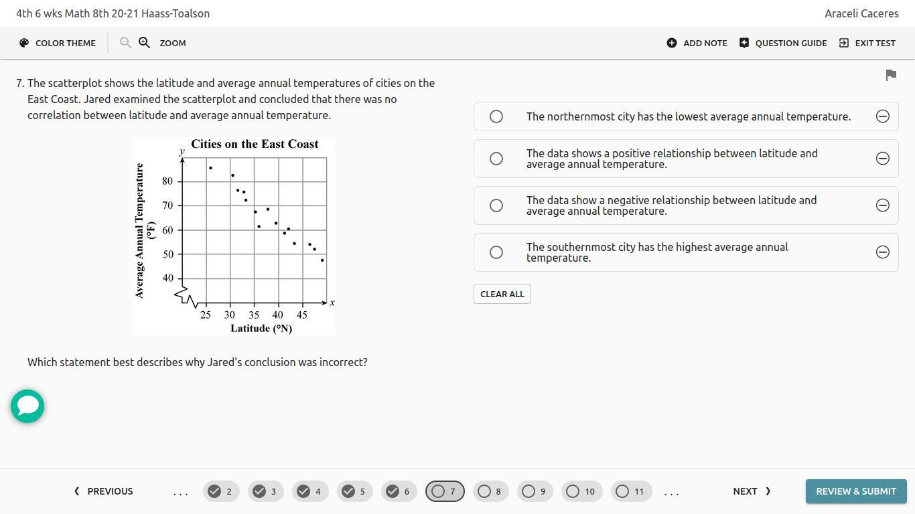
Task: Click the zoom out magnifier icon
Action: [x=125, y=43]
